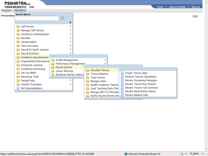208x156 pixels.
Task: Click the Review Related Jobs page icon
Action: [122, 95]
